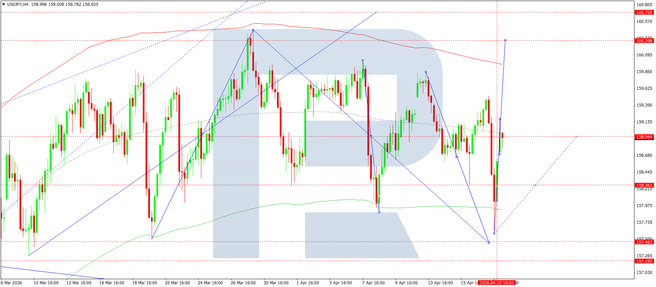The width and height of the screenshot is (656, 287).
Task: Select the red 157.192 price level label
Action: click(644, 261)
